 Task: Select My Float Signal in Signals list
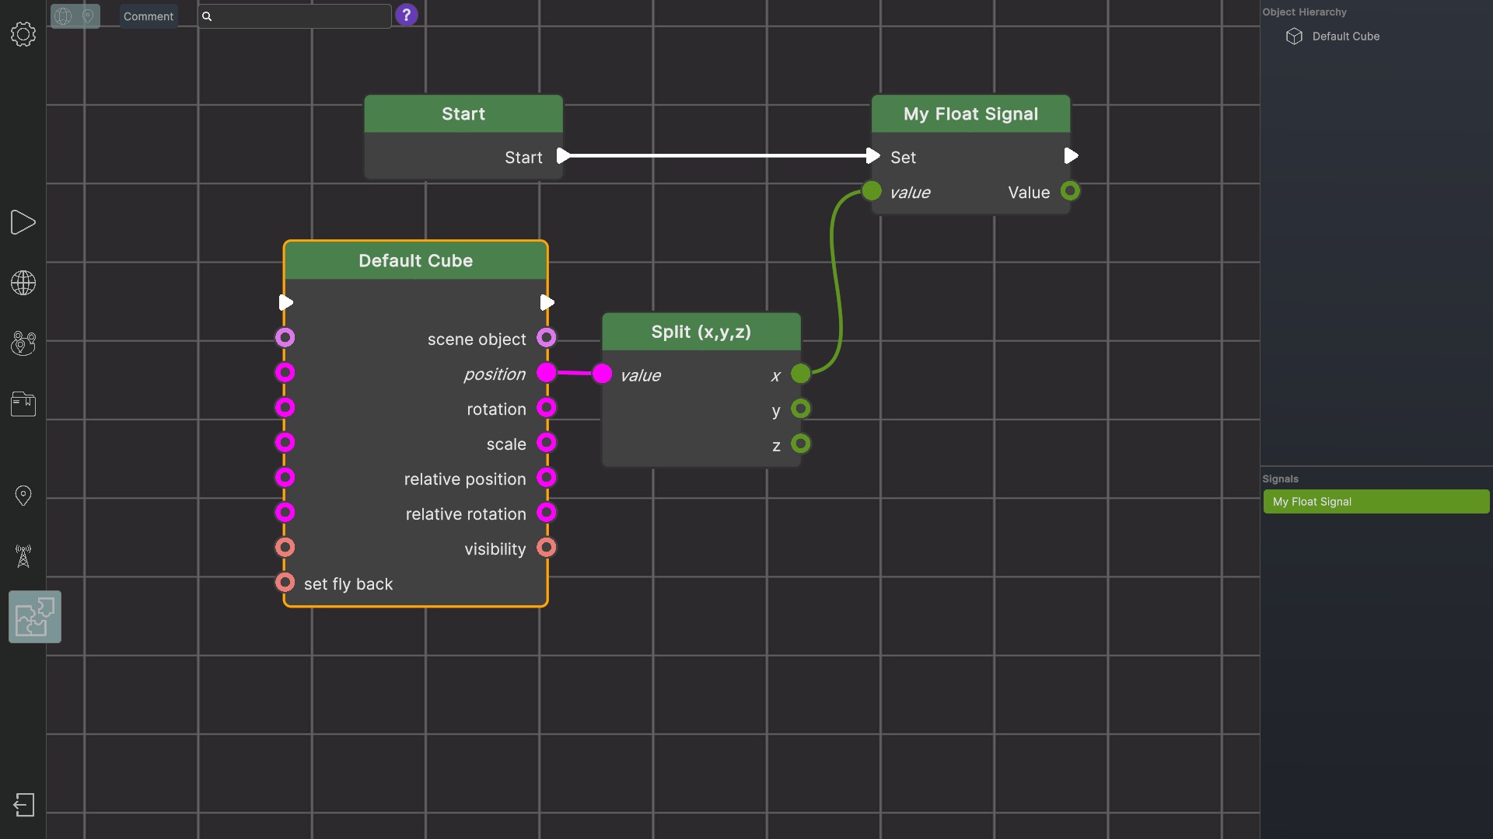point(1376,502)
